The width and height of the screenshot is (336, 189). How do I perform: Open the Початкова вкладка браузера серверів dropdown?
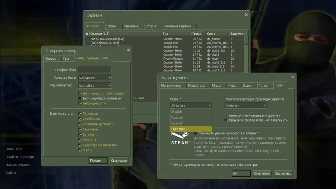[246, 105]
